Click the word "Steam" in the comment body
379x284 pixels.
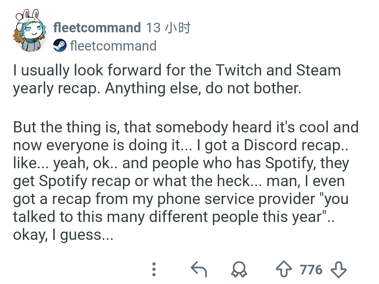318,70
